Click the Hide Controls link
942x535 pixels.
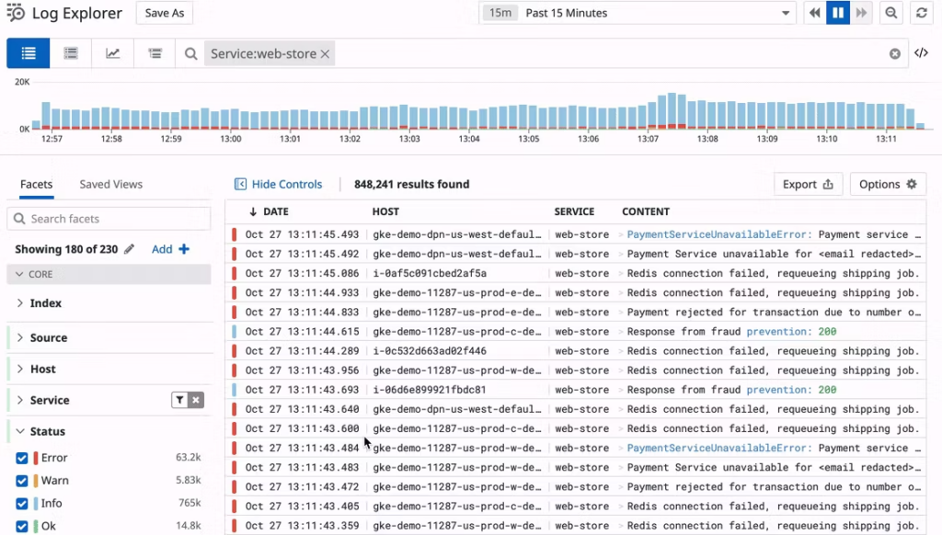pos(287,185)
